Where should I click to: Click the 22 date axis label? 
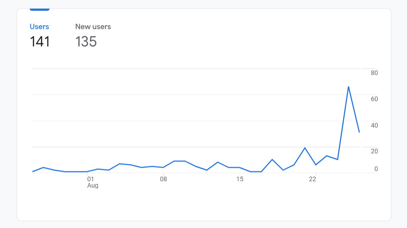point(313,179)
